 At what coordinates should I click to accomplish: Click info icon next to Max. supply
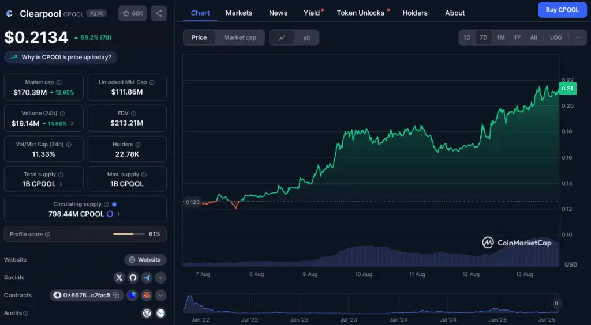click(144, 175)
